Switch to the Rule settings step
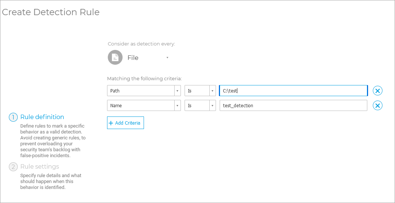Screen dimensions: 395x203 39,166
